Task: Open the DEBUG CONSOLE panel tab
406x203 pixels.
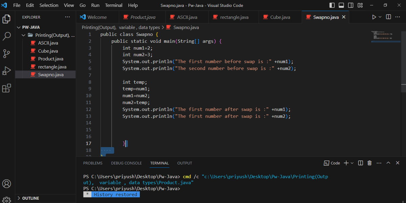Action: pyautogui.click(x=127, y=163)
